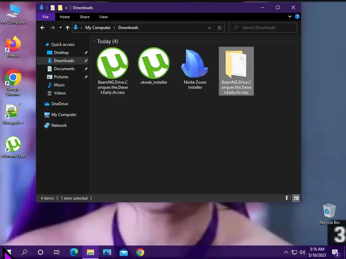
Task: Open the notification center
Action: pos(336,253)
